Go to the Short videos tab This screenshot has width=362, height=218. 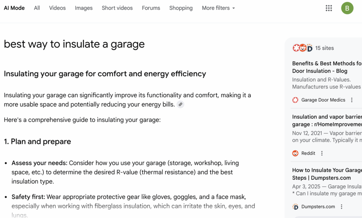point(117,8)
